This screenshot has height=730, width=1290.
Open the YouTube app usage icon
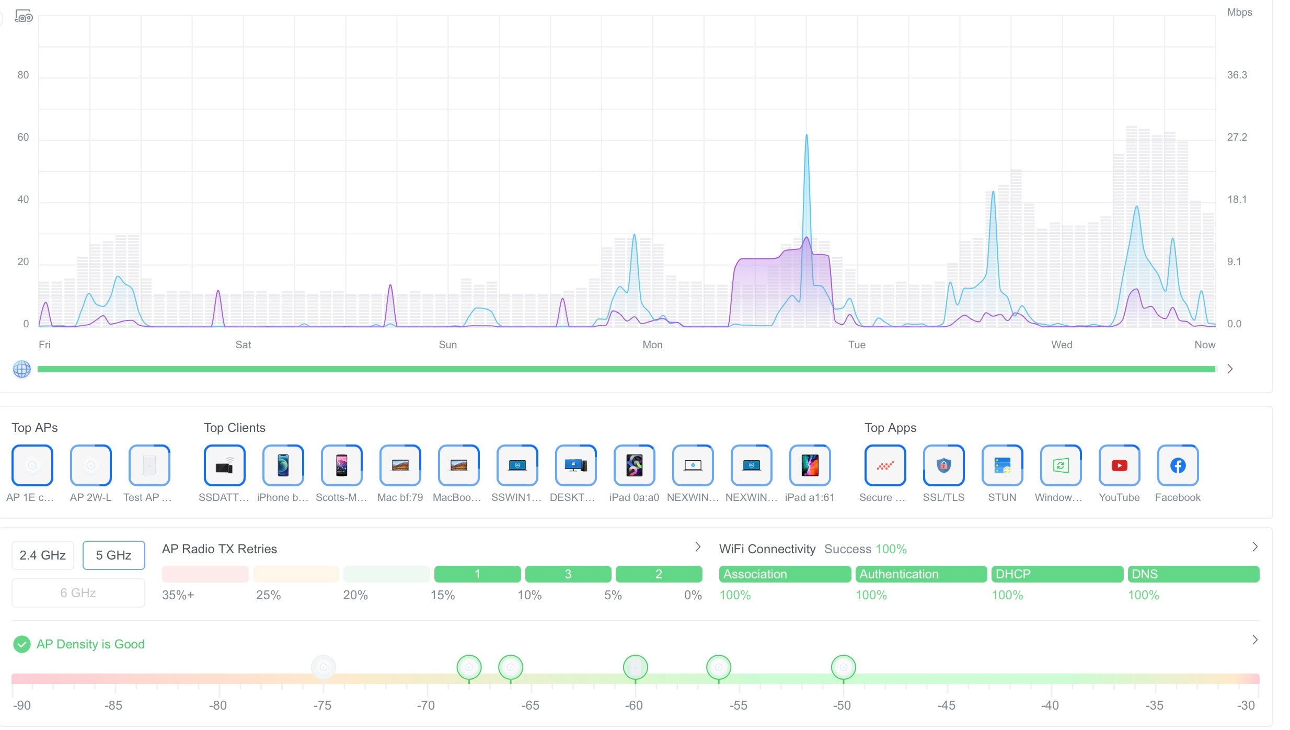(x=1119, y=465)
